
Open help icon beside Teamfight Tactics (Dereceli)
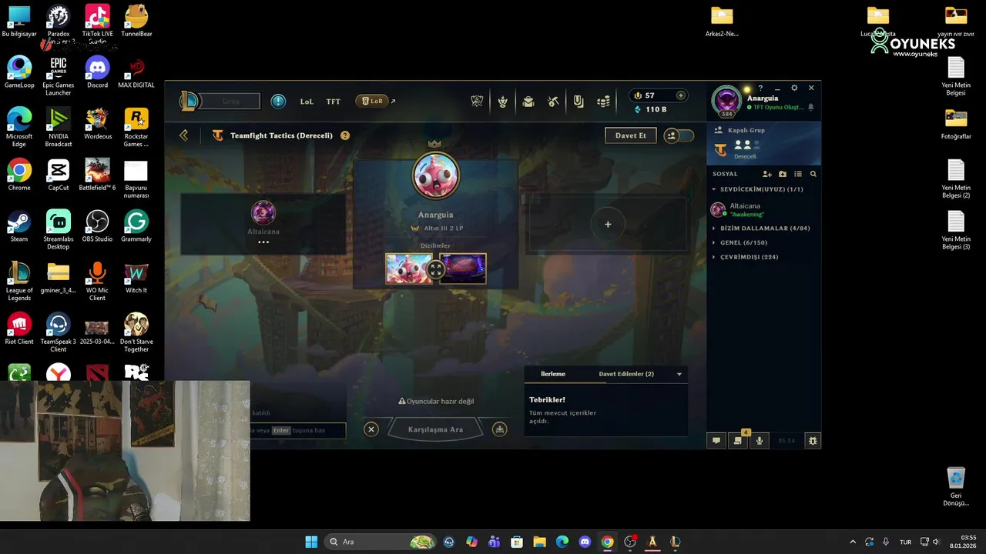click(345, 135)
